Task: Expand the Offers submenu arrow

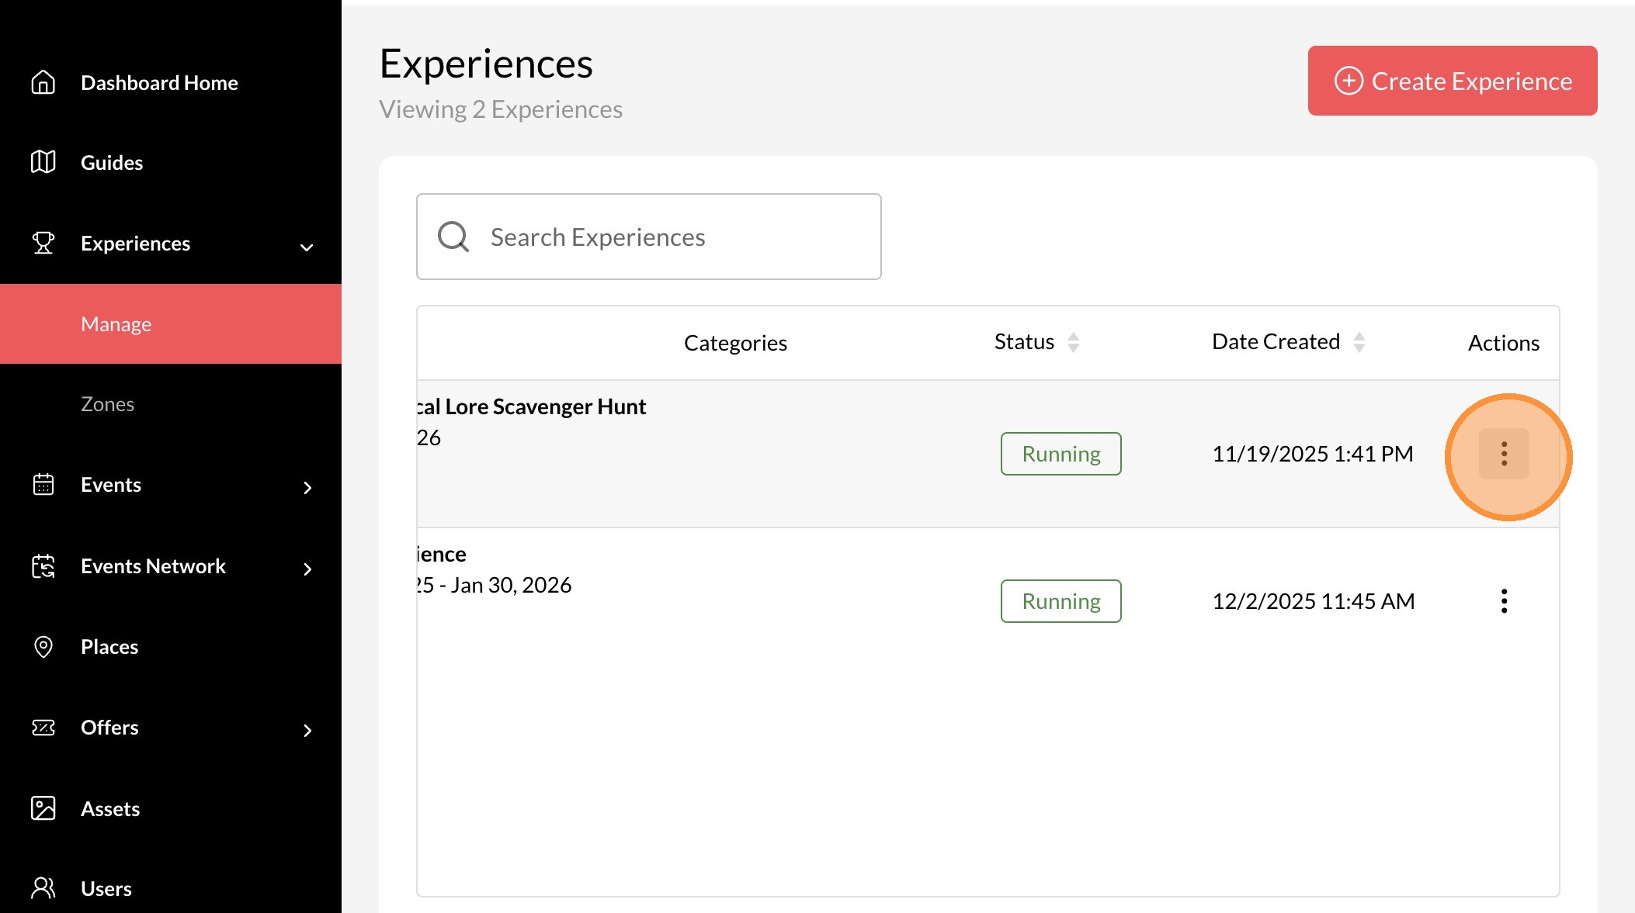Action: [307, 731]
